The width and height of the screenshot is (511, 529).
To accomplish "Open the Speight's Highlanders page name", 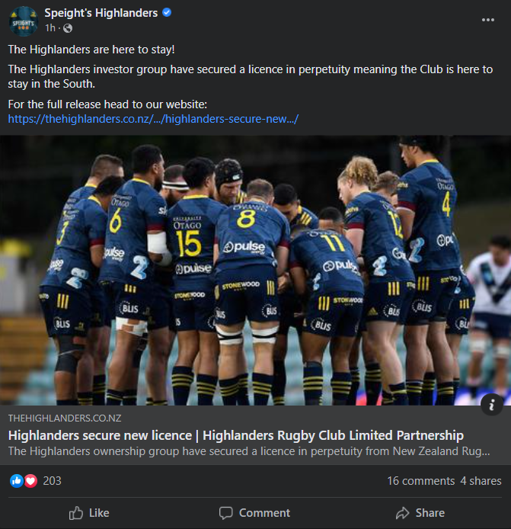I will point(101,13).
